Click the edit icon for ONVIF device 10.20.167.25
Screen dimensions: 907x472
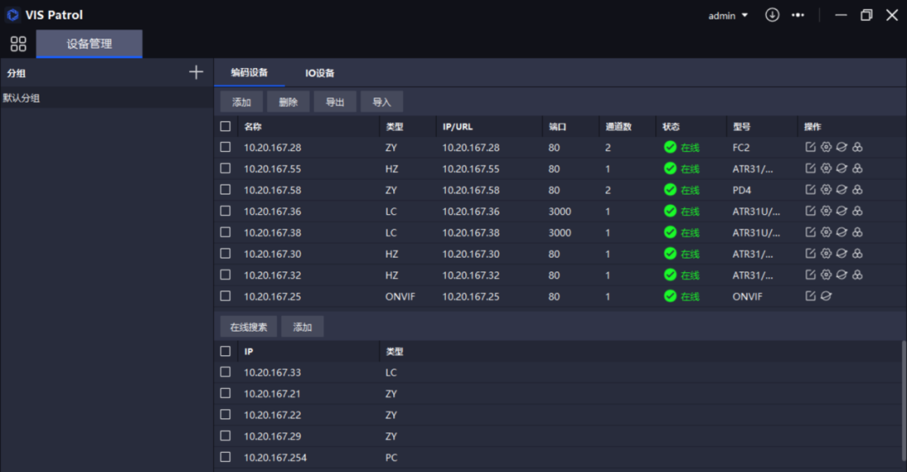pos(810,296)
